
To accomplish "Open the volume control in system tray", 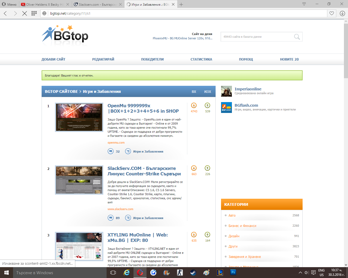I will coord(307,273).
